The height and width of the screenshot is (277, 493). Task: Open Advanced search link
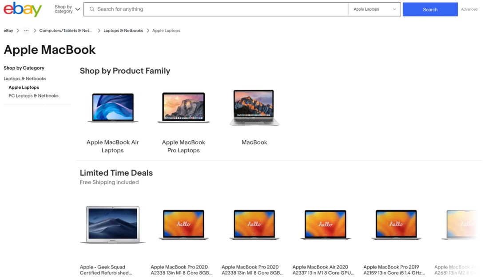[x=469, y=9]
